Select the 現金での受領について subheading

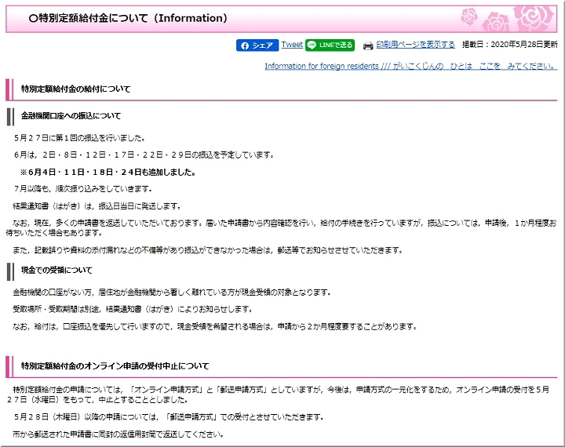click(56, 271)
